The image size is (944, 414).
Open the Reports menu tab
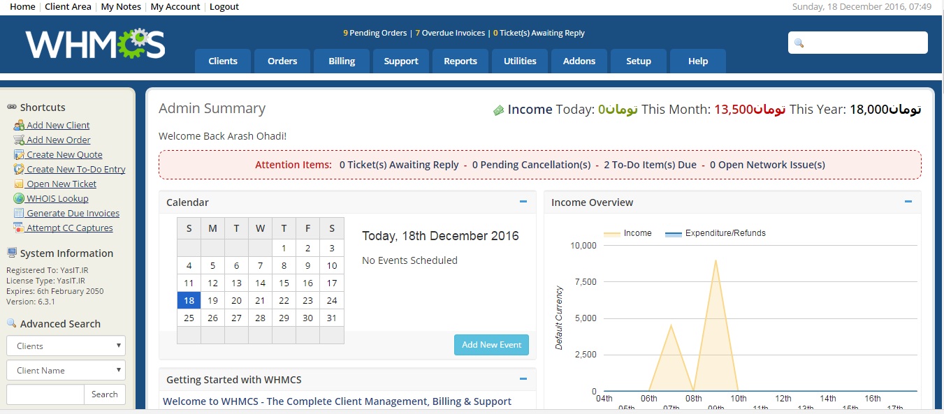click(x=460, y=61)
